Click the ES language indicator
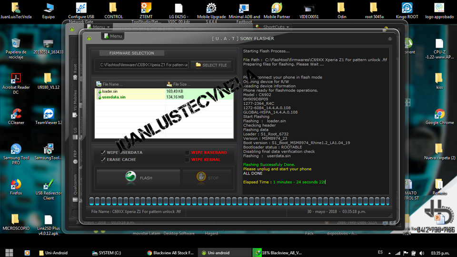Viewport: 457px width, 257px height. point(380,252)
